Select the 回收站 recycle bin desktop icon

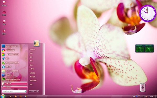coord(4,32)
